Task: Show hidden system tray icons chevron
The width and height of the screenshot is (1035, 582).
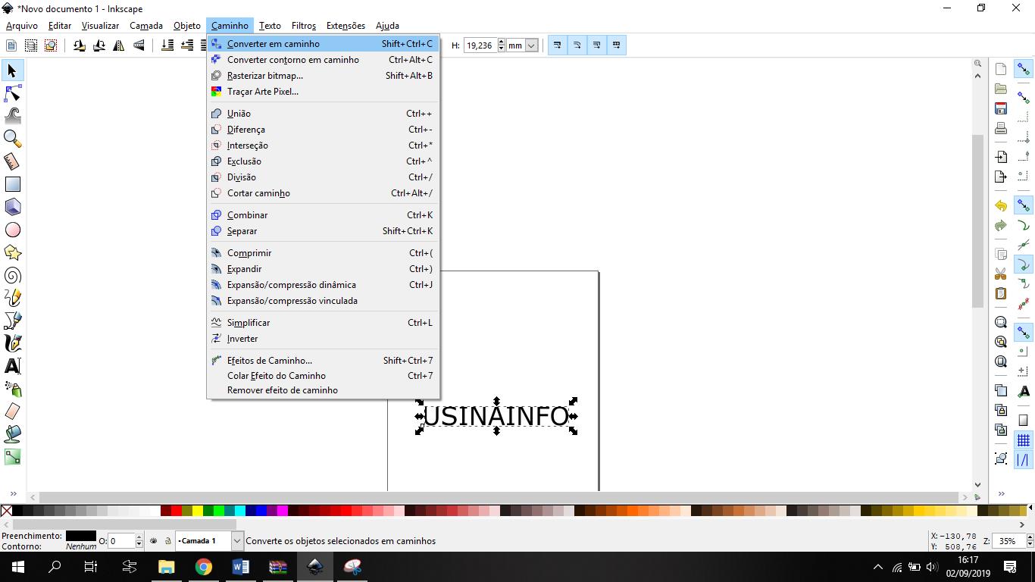Action: 878,567
